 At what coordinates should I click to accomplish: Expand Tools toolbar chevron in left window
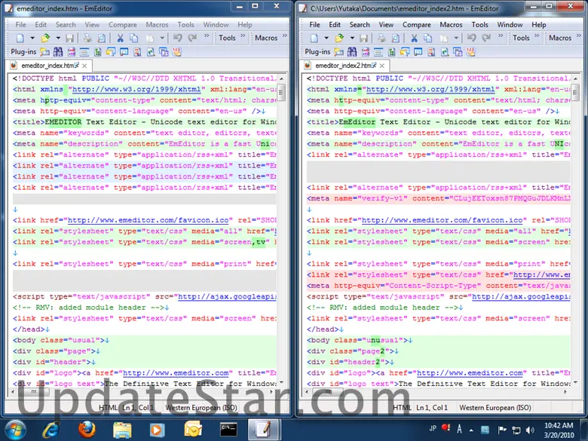[x=243, y=36]
